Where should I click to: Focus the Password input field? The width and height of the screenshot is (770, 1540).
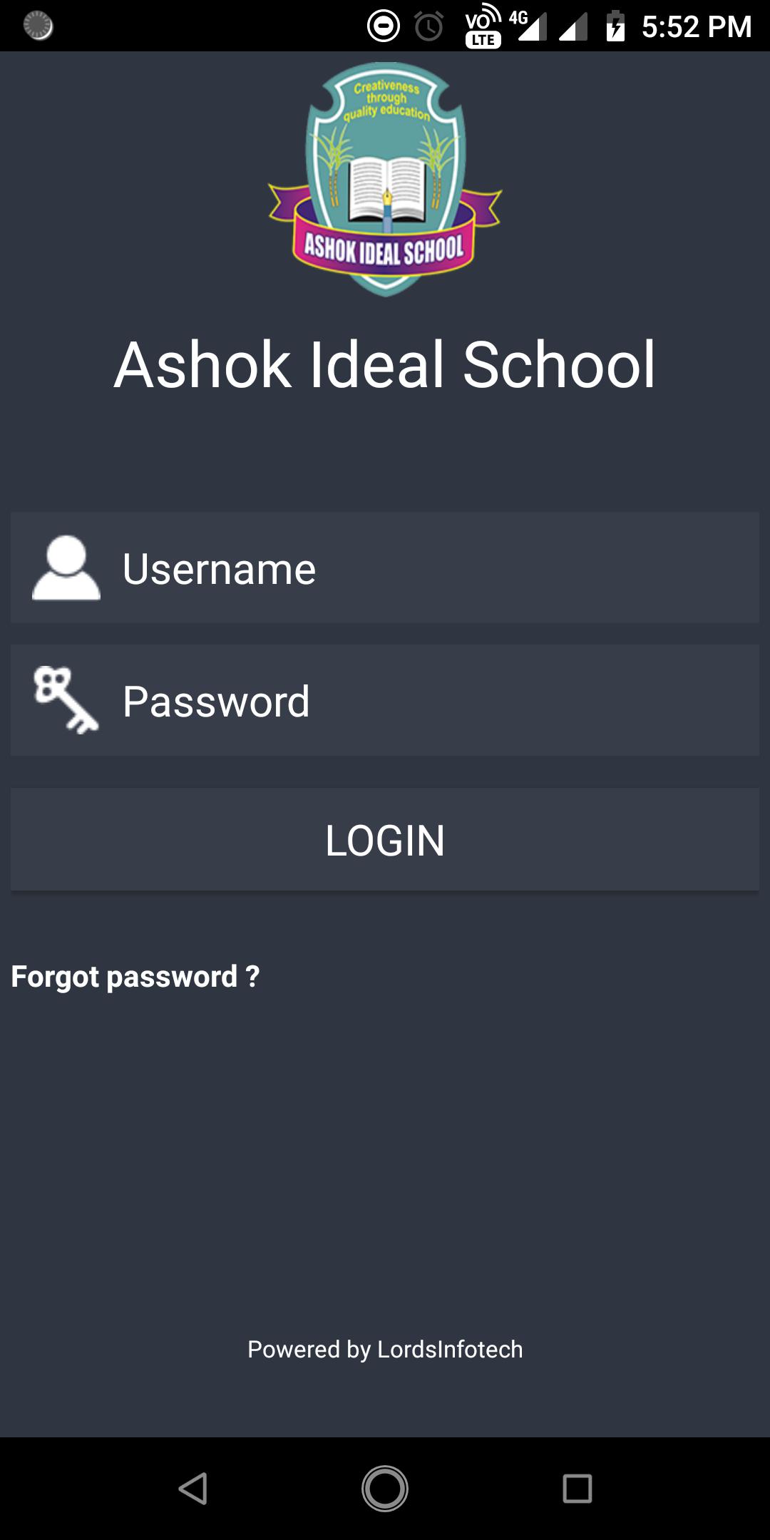(x=385, y=700)
